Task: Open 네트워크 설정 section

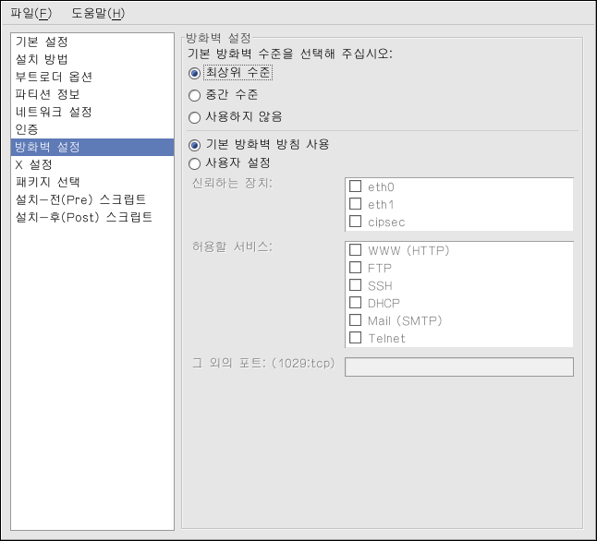Action: point(54,112)
